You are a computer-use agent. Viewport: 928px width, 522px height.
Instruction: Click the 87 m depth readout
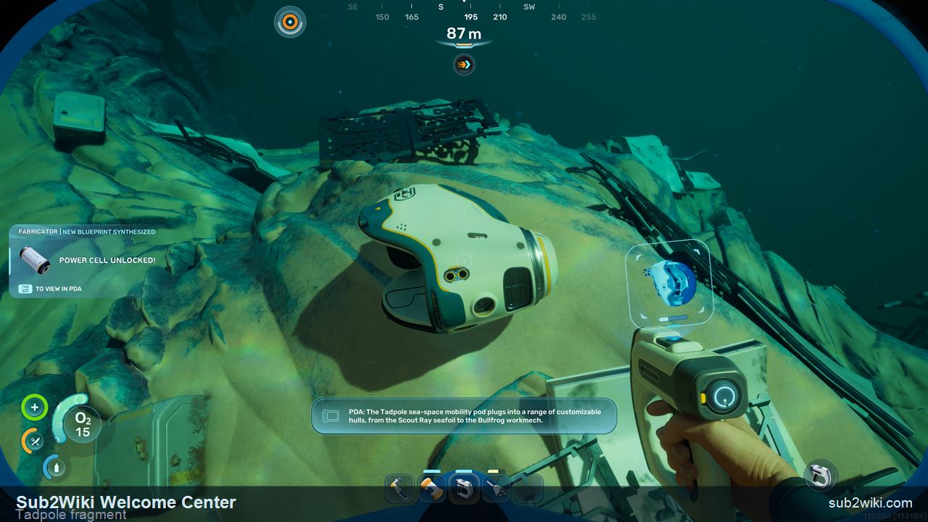[464, 33]
